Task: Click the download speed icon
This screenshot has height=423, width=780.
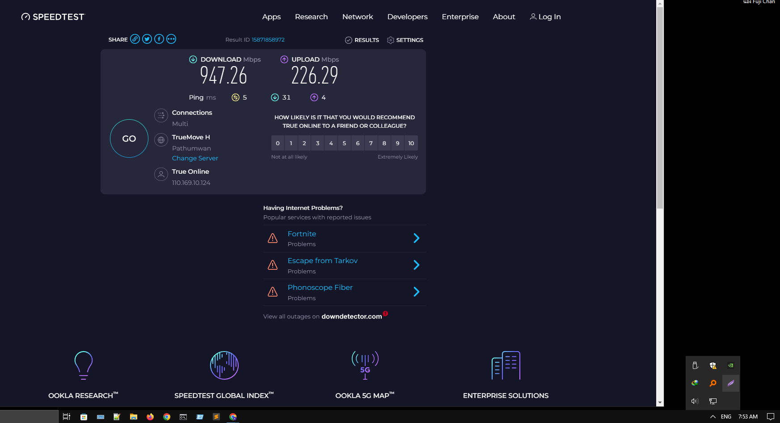Action: click(x=193, y=59)
